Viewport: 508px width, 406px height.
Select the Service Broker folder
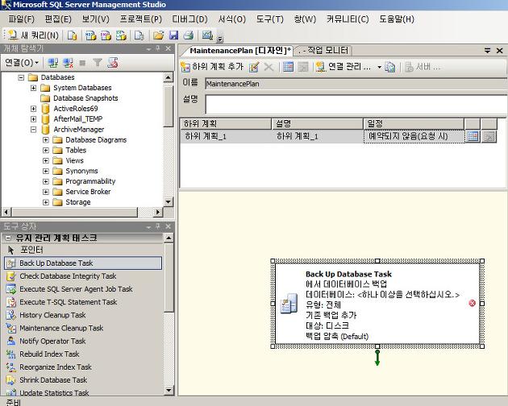click(88, 192)
